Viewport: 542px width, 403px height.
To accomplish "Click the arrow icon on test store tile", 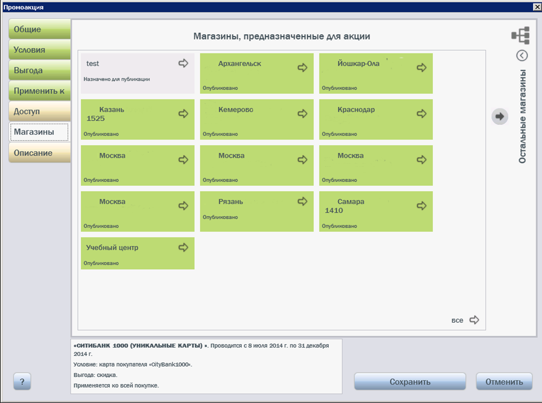I will (x=183, y=63).
